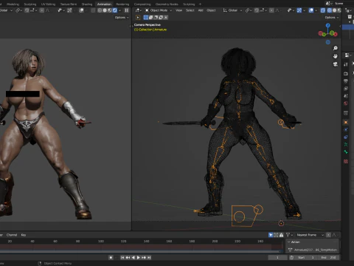The height and width of the screenshot is (266, 354).
Task: Toggle overlays in right viewport
Action: point(311,10)
